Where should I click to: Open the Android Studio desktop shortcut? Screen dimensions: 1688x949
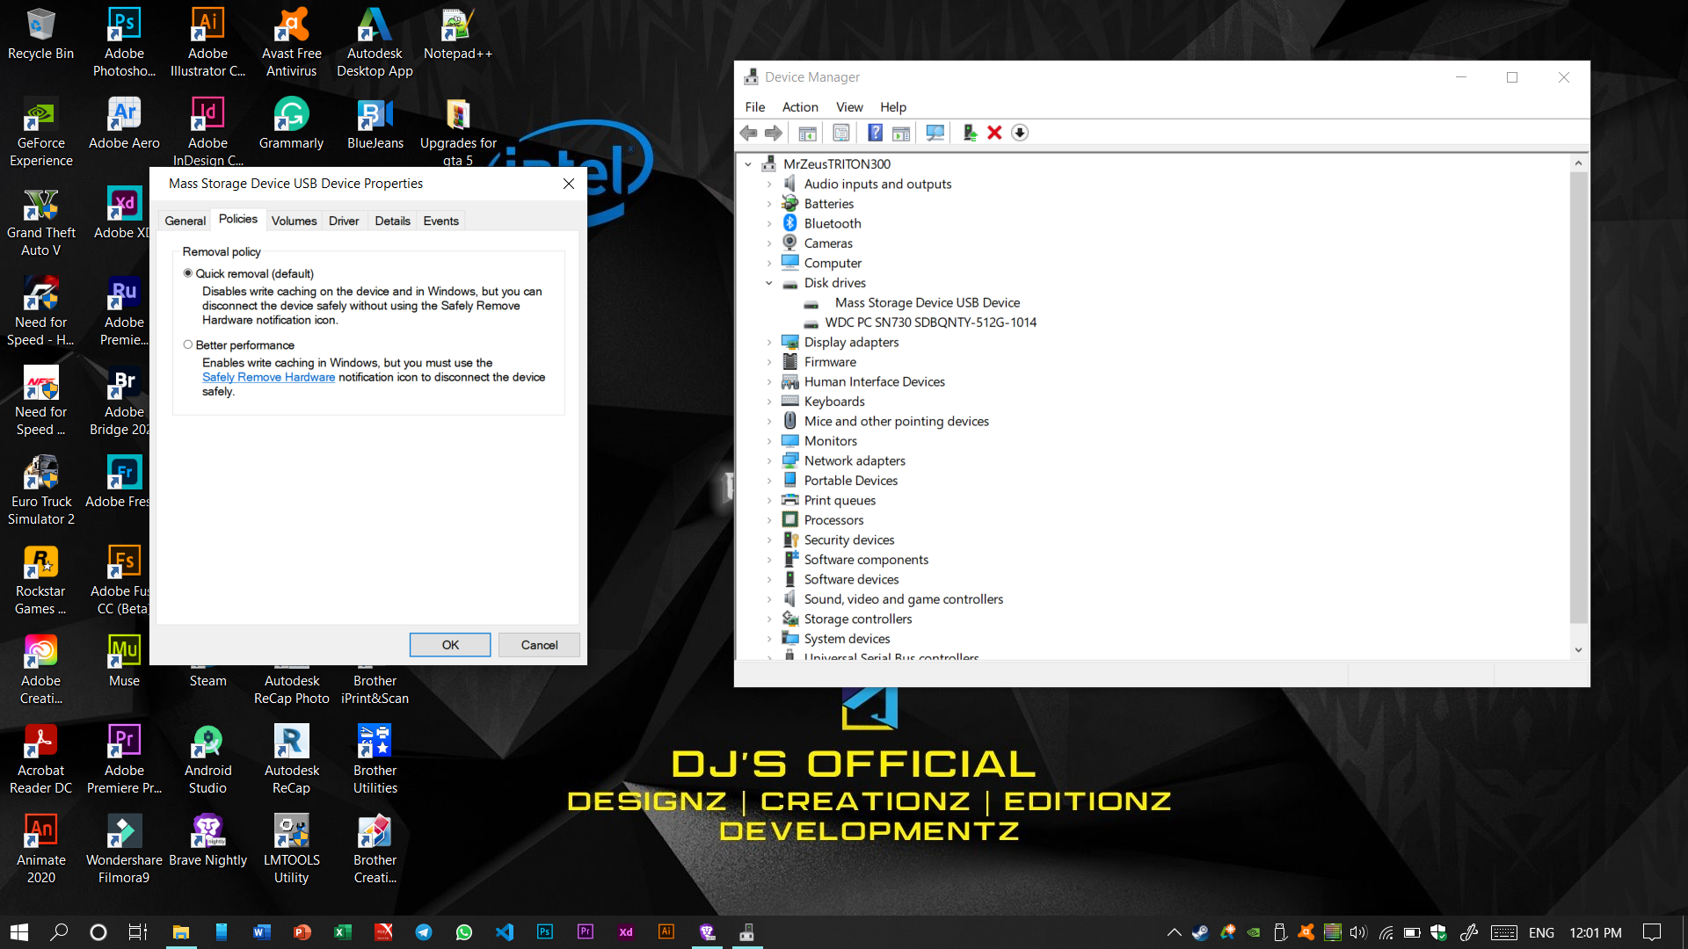pyautogui.click(x=207, y=760)
